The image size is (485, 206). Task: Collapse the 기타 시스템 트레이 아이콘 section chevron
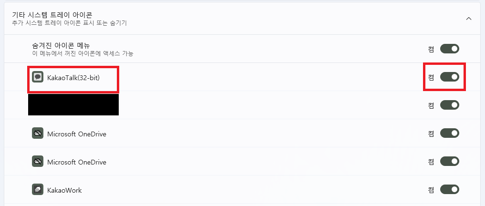point(468,19)
